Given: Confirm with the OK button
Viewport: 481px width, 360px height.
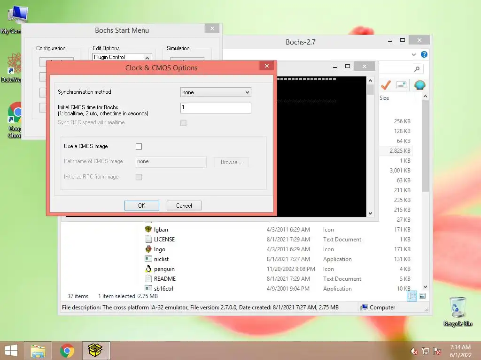Looking at the screenshot, I should pyautogui.click(x=142, y=205).
